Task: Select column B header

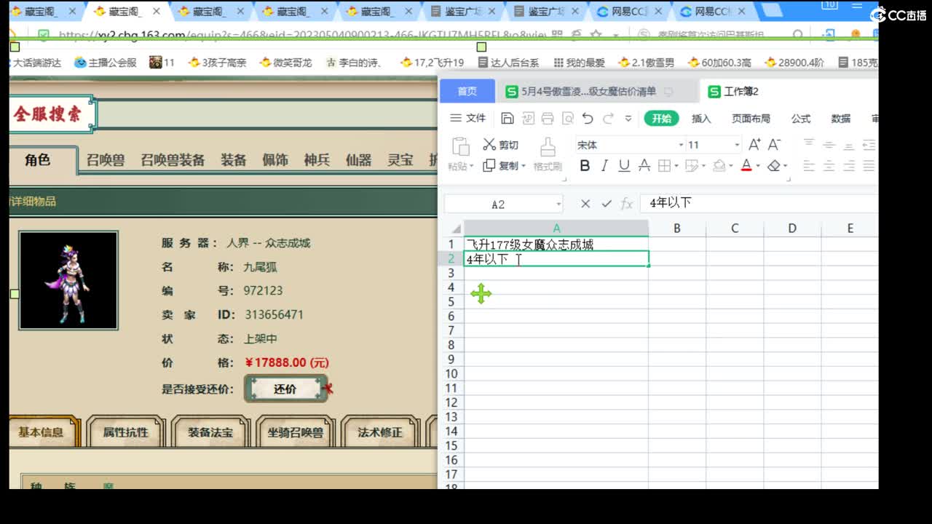Action: click(676, 229)
